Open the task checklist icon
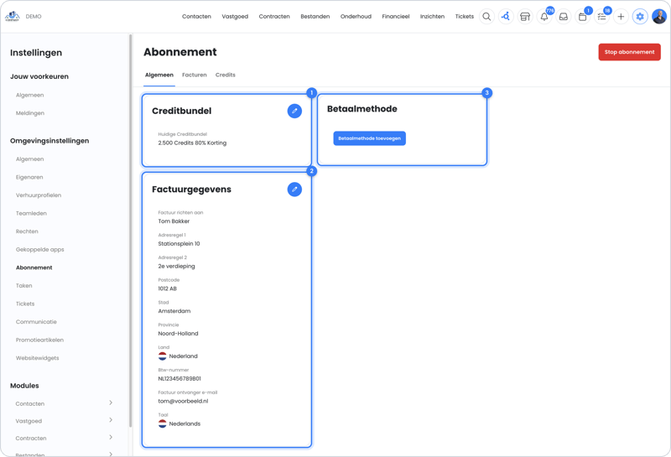 pyautogui.click(x=601, y=17)
